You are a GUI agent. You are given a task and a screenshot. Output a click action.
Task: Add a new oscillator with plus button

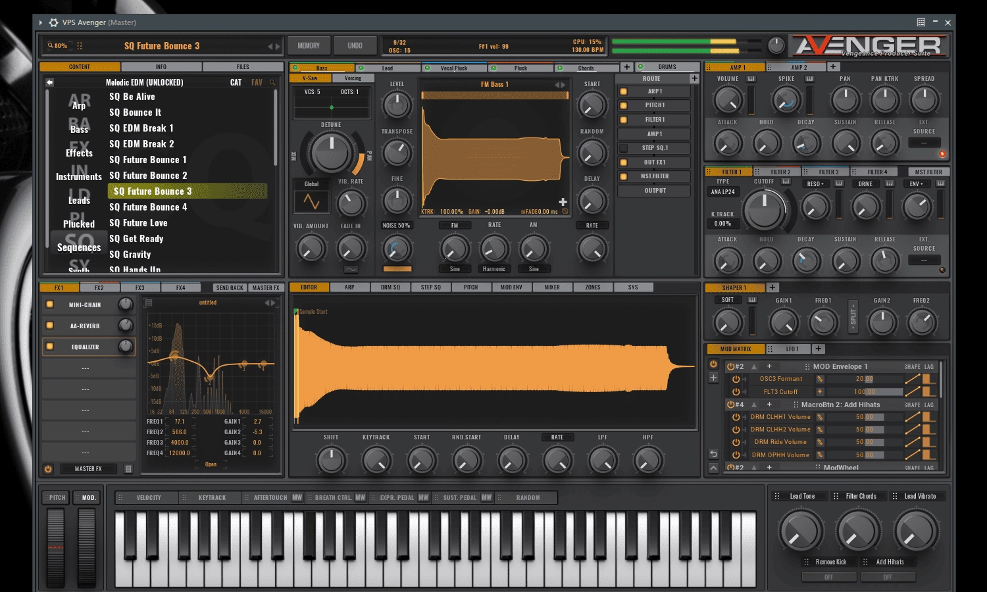click(626, 67)
